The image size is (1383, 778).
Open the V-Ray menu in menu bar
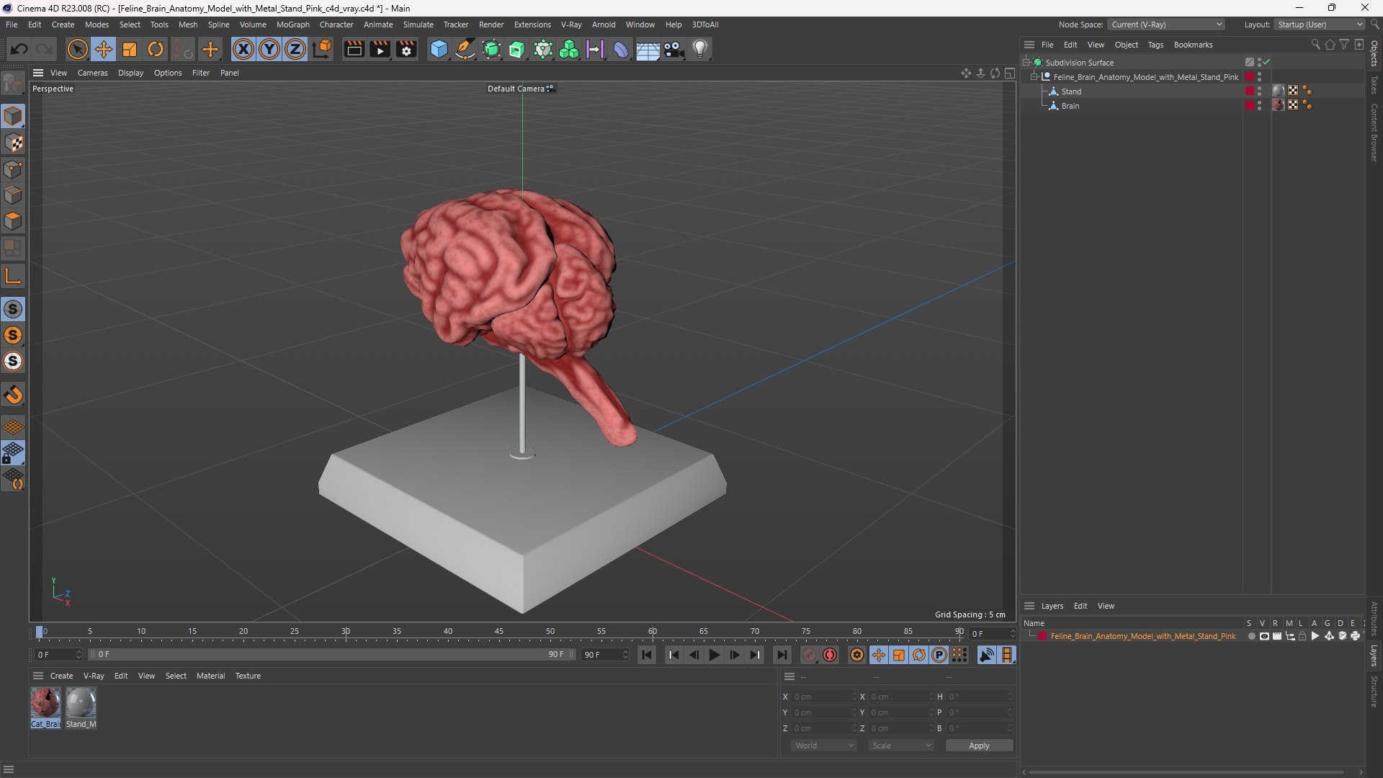click(571, 24)
